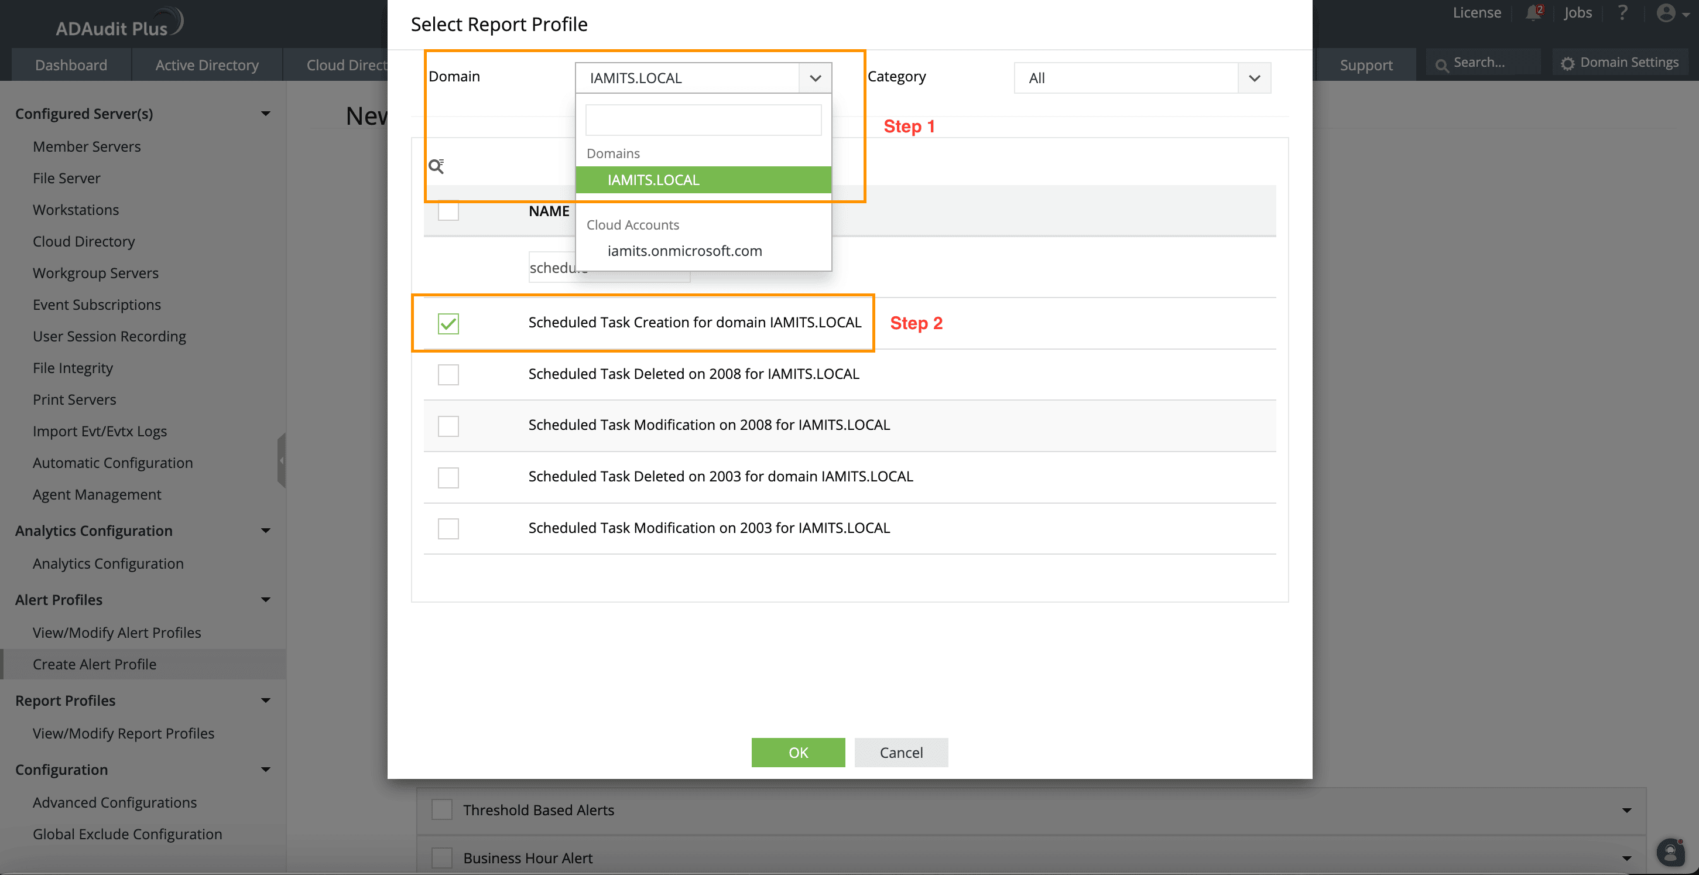1699x875 pixels.
Task: Open the user account avatar menu
Action: [x=1672, y=13]
